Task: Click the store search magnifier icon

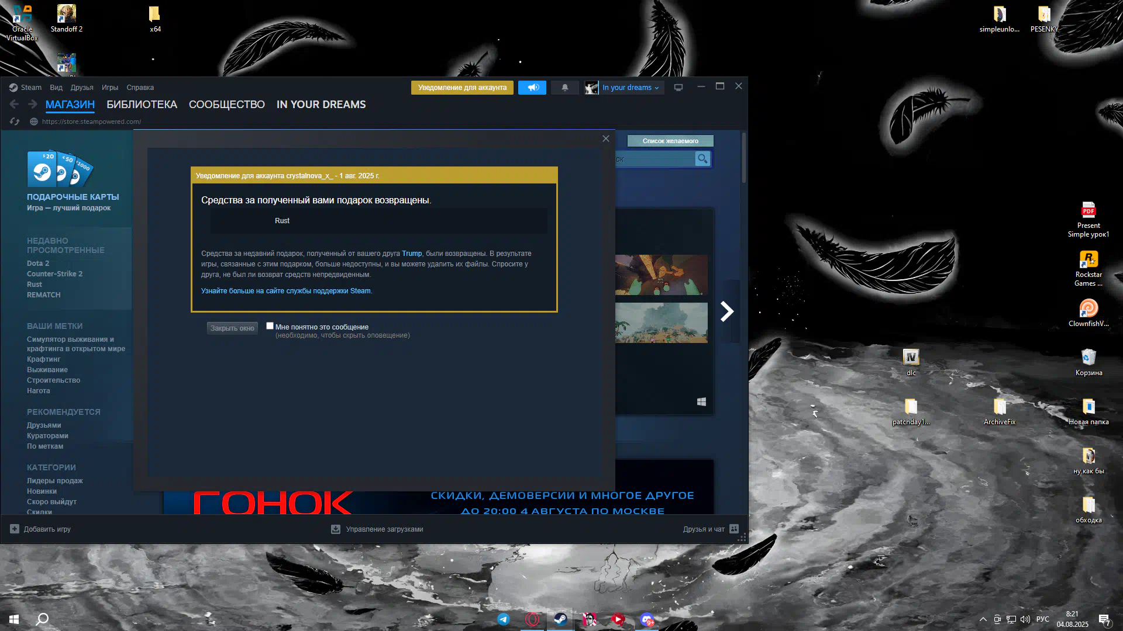Action: tap(702, 158)
